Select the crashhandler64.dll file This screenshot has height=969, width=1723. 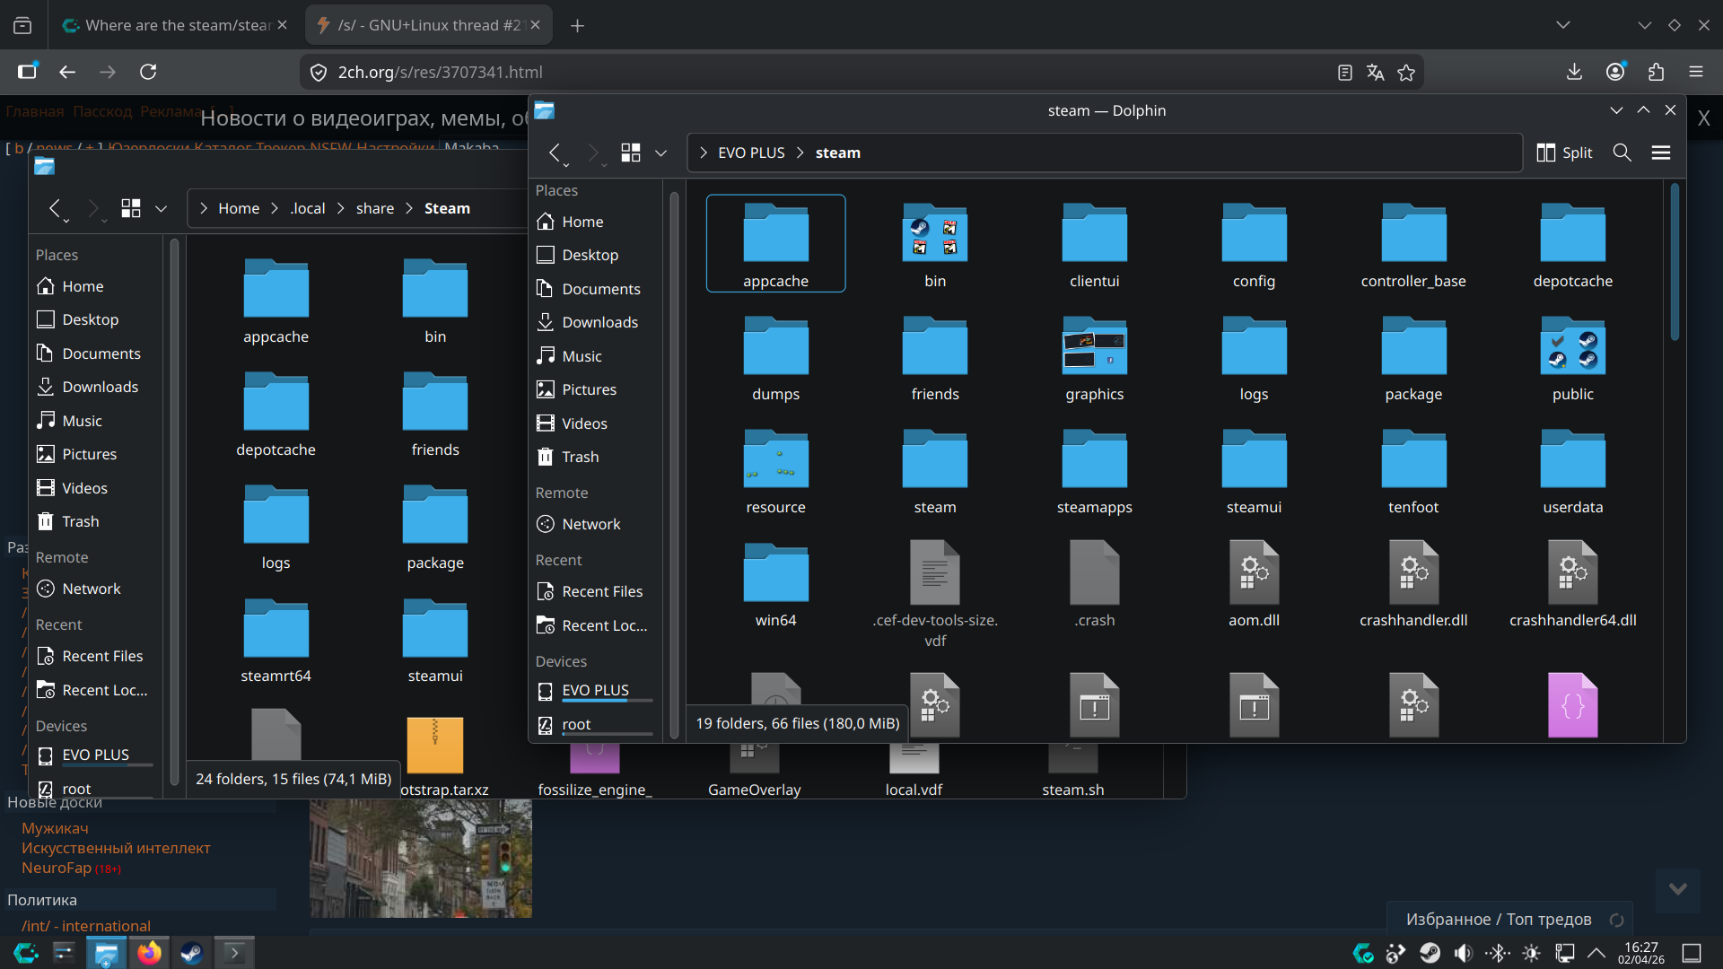pos(1572,582)
